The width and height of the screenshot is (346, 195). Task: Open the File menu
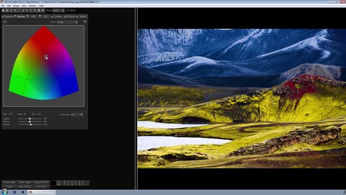[3, 6]
